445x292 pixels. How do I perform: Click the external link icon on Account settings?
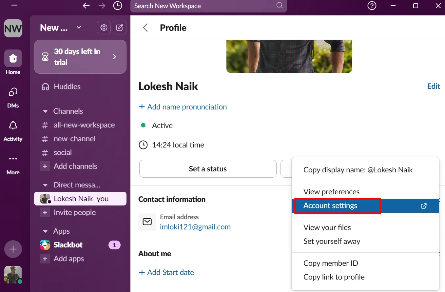coord(424,206)
